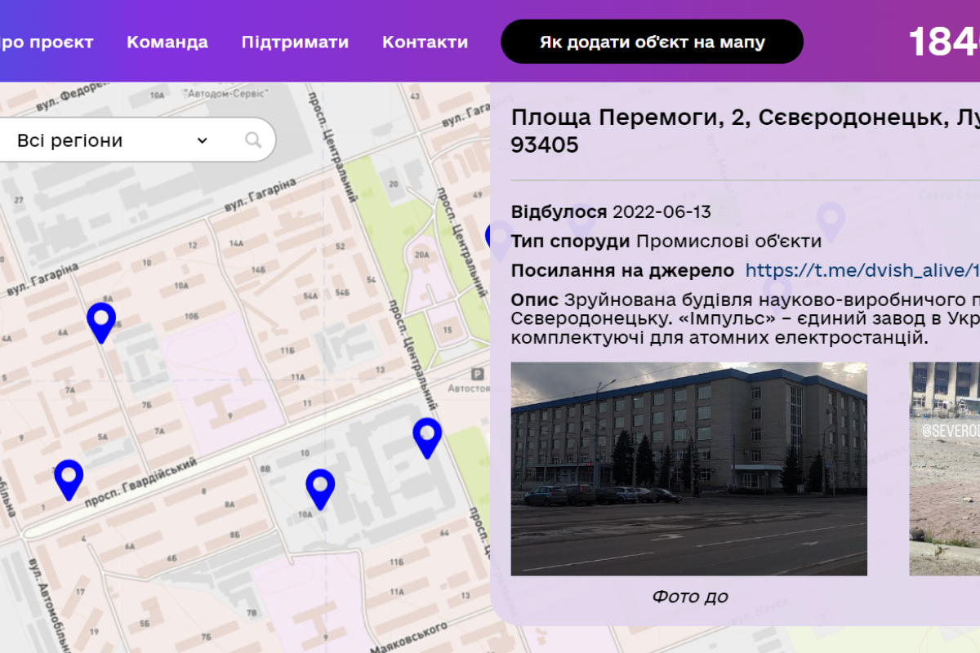980x653 pixels.
Task: Open the t.me/dvish_alive source link
Action: click(862, 270)
